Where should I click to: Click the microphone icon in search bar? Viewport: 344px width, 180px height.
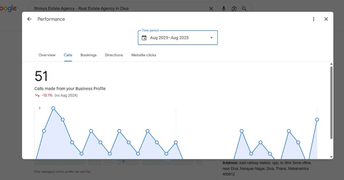pos(224,9)
